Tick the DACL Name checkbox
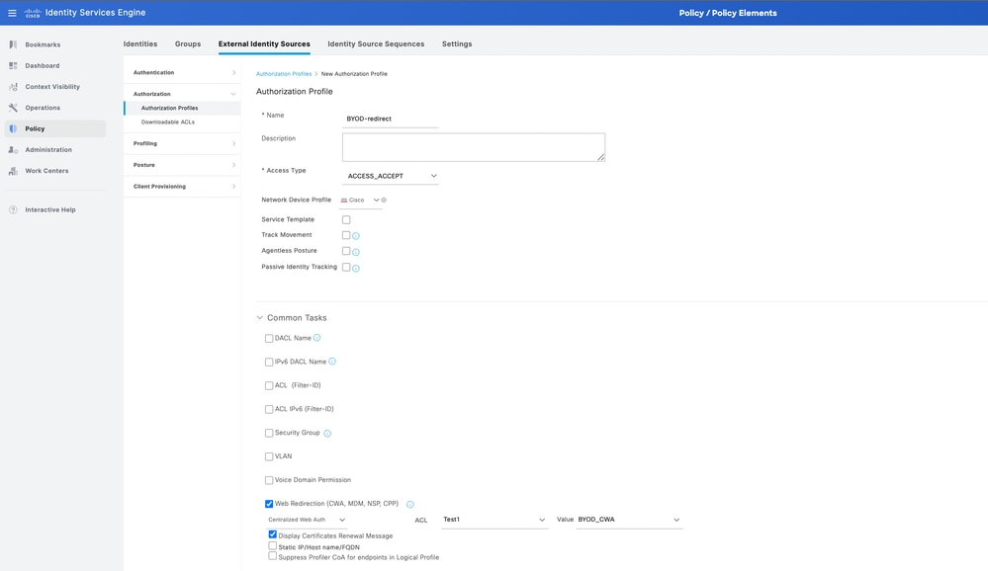This screenshot has width=988, height=571. [269, 339]
